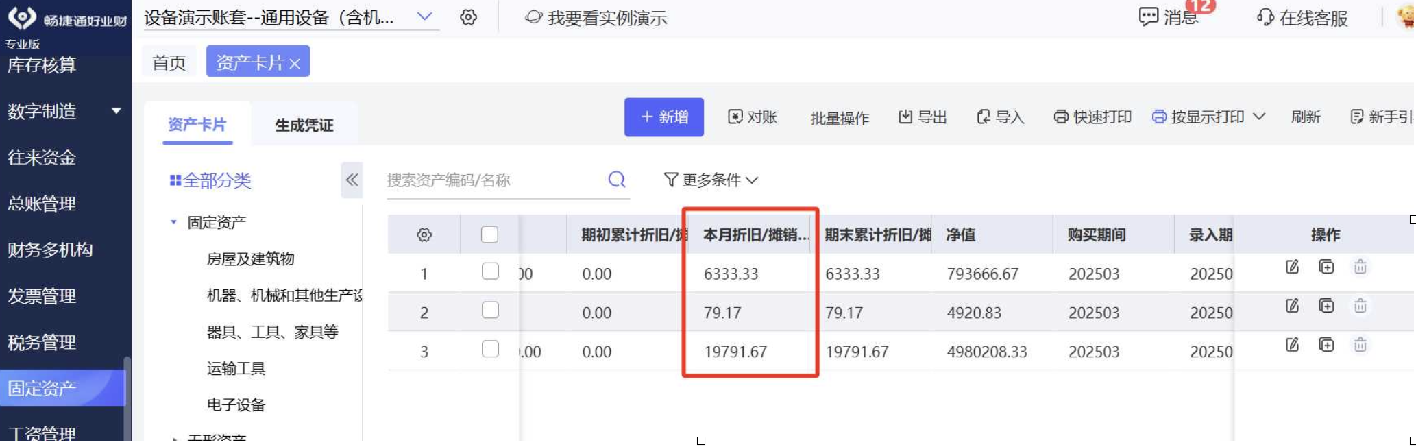Open 总账管理 in the sidebar
1416x447 pixels.
tap(42, 204)
